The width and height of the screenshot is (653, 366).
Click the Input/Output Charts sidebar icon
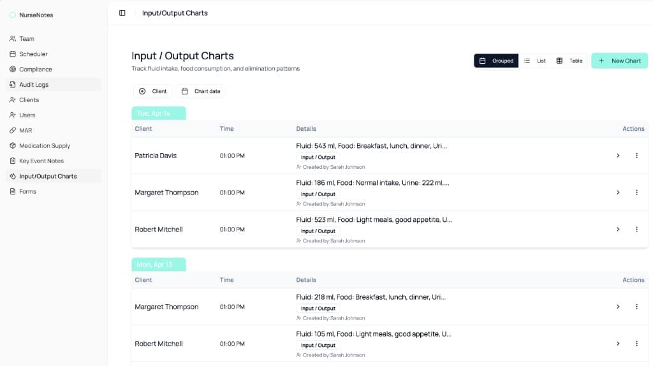[13, 176]
